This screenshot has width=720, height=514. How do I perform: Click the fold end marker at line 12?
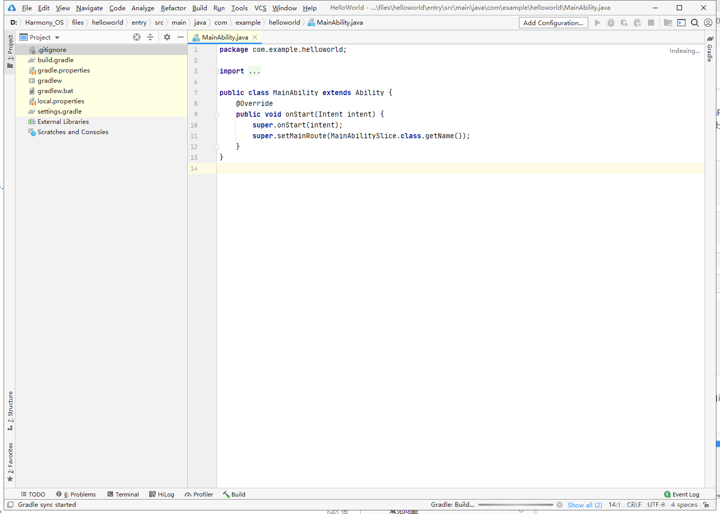click(x=217, y=147)
